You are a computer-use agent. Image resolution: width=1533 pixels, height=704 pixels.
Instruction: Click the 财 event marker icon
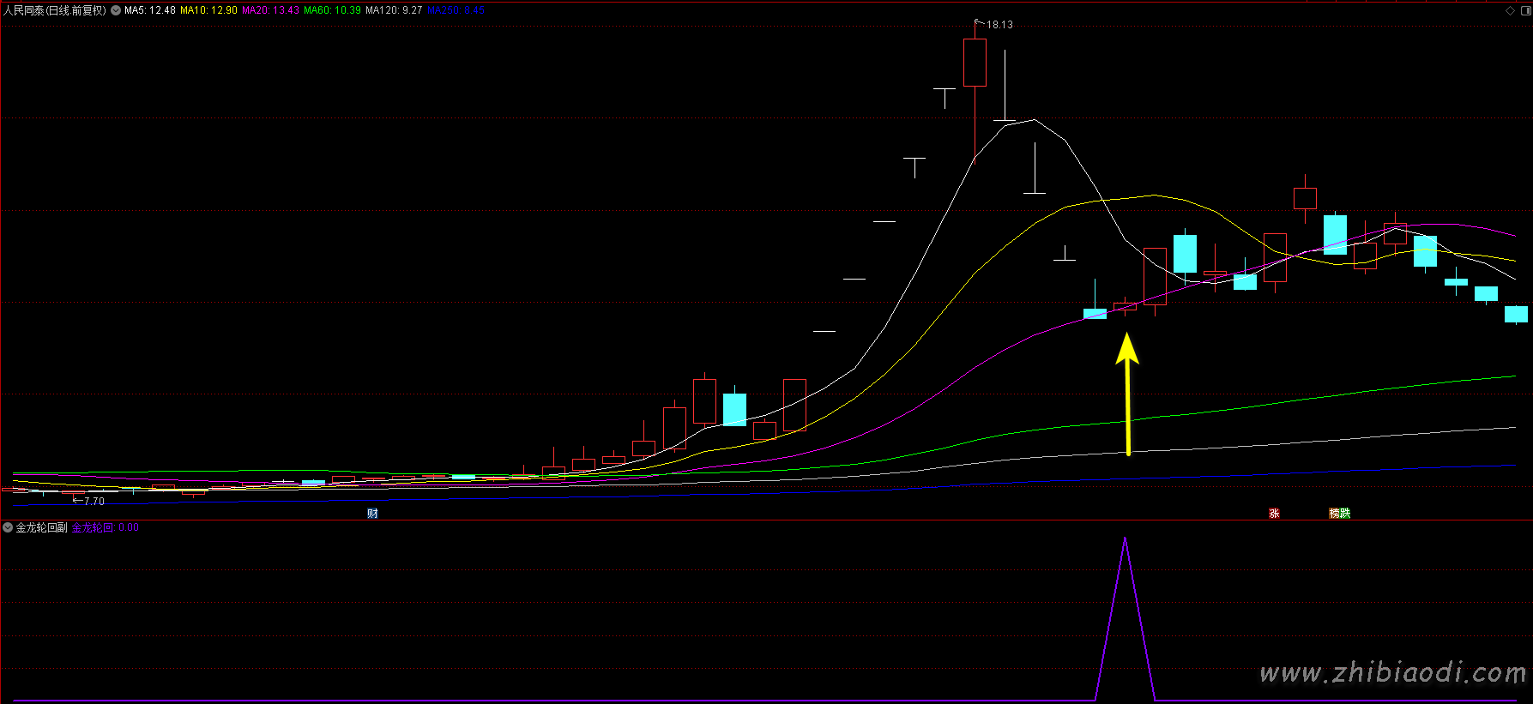point(372,514)
